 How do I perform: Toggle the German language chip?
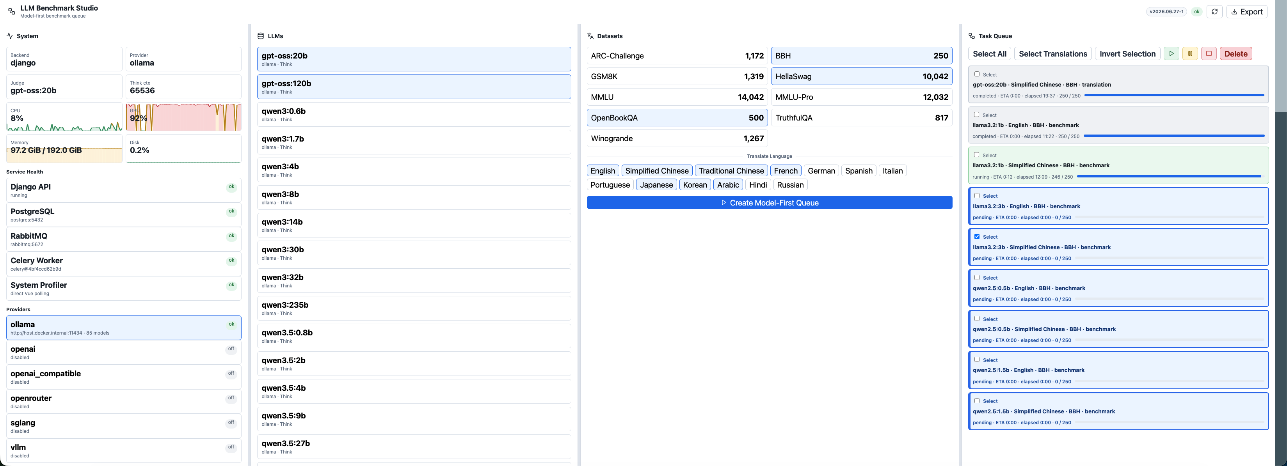pyautogui.click(x=821, y=171)
